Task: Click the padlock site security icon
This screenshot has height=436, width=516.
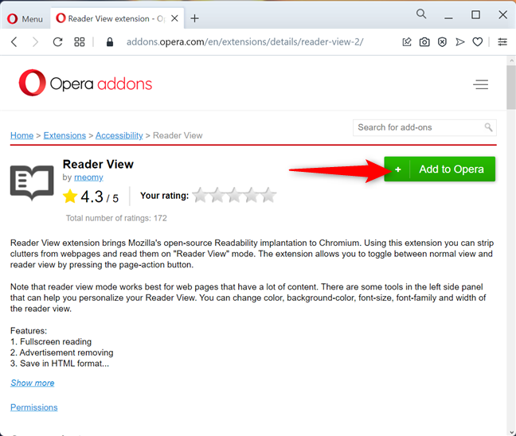Action: click(110, 41)
